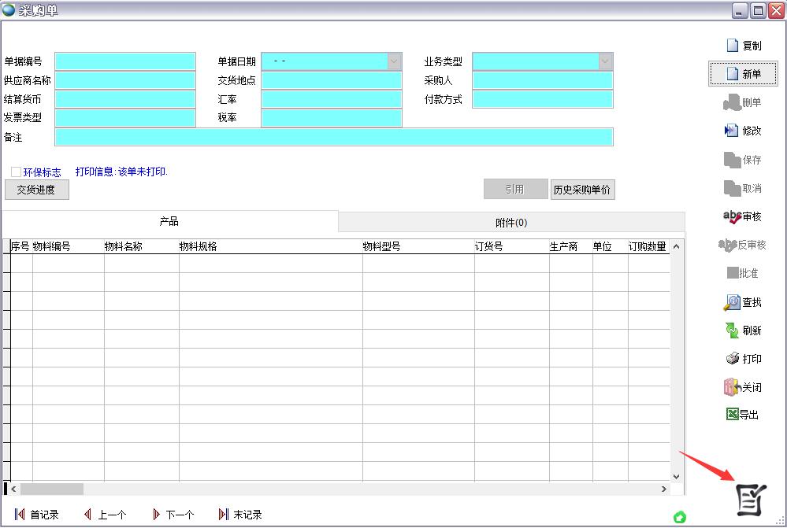Screen dimensions: 787x528
Task: Refresh data using the 刷新 button
Action: (743, 330)
